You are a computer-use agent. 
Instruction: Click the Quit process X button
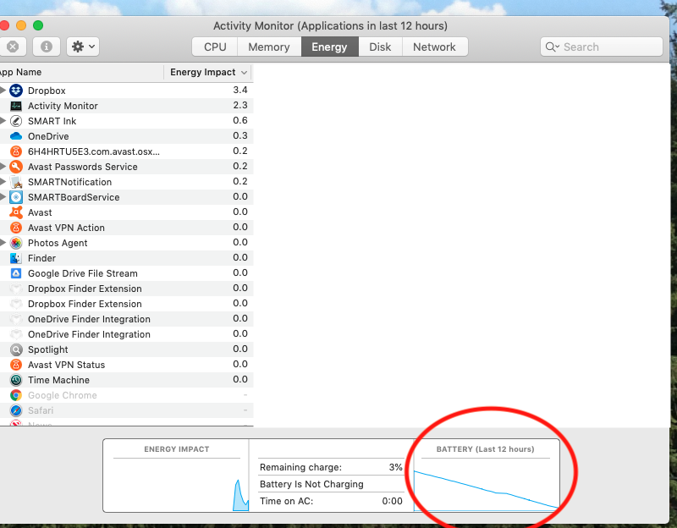13,47
